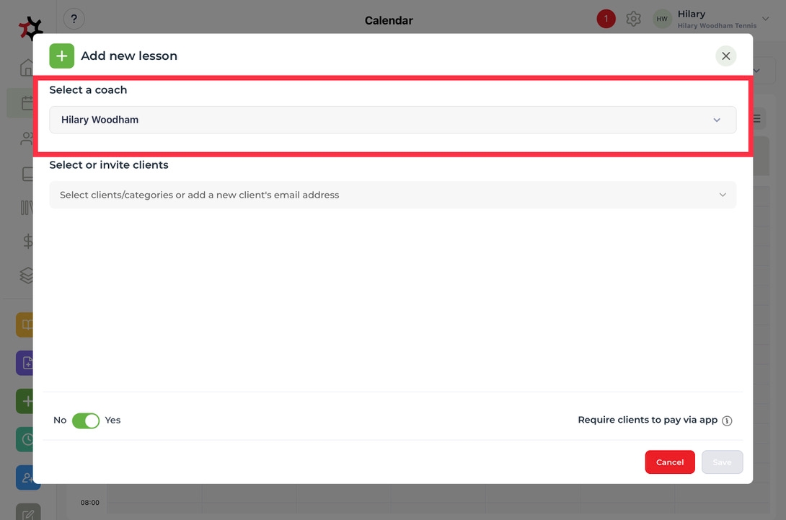Click the green plus icon in dialog header
This screenshot has height=520, width=786.
coord(62,56)
